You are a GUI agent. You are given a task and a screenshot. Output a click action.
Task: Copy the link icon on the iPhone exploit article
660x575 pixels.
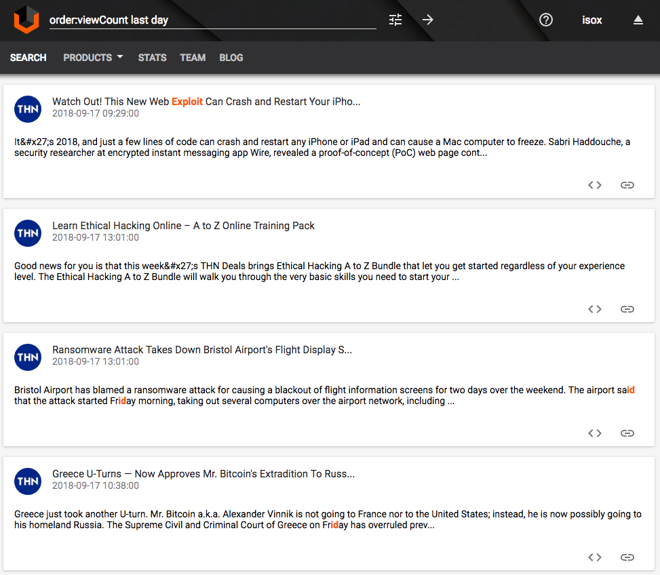[x=627, y=184]
